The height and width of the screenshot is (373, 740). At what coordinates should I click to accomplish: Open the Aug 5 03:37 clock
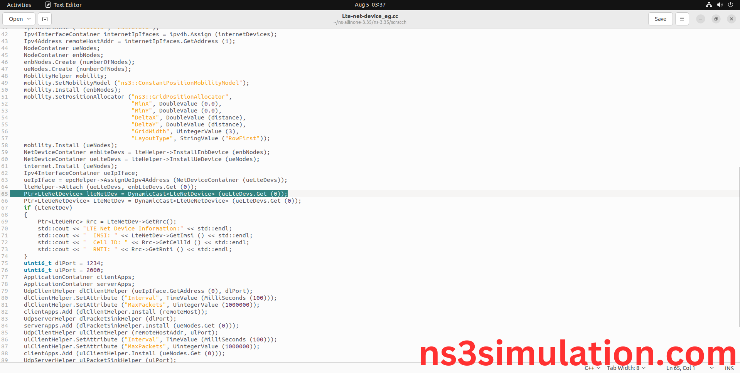coord(370,5)
